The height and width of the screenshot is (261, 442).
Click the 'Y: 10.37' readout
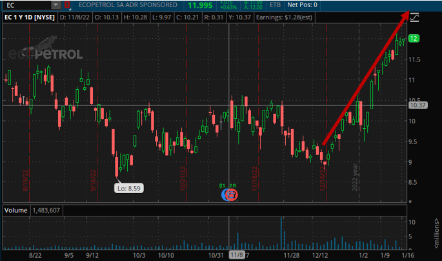[239, 17]
